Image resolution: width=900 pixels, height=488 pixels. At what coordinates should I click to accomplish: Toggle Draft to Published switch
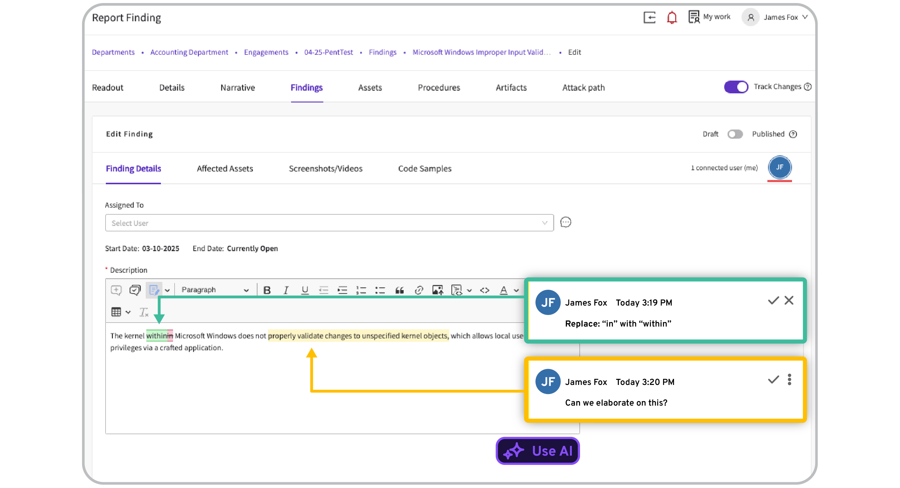[735, 134]
